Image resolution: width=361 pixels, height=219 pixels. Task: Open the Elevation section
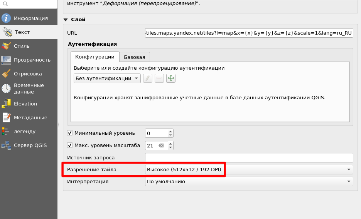tap(29, 104)
